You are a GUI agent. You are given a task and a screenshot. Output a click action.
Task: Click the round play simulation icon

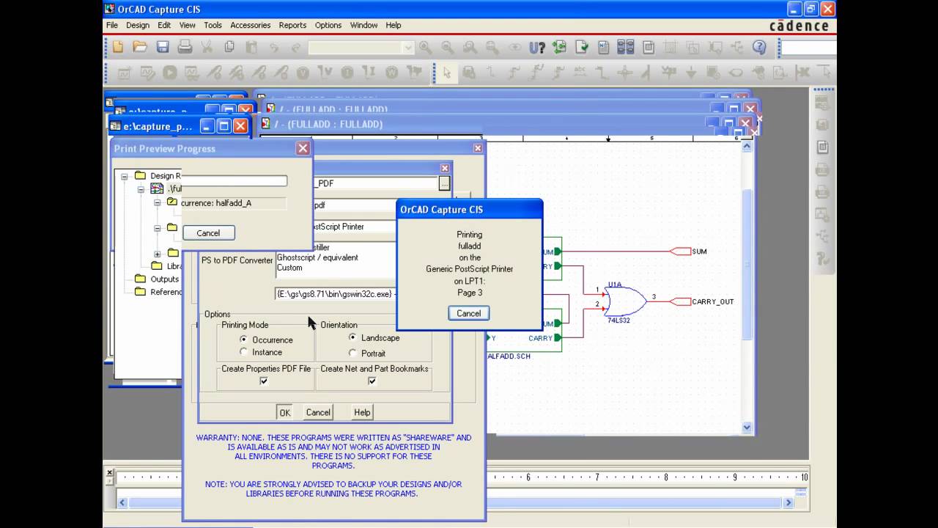[x=169, y=72]
